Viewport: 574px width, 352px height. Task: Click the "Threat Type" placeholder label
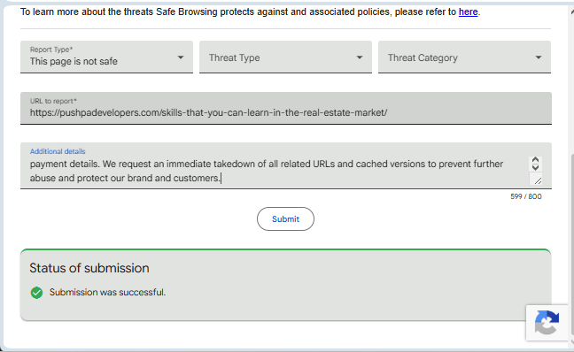pos(234,57)
